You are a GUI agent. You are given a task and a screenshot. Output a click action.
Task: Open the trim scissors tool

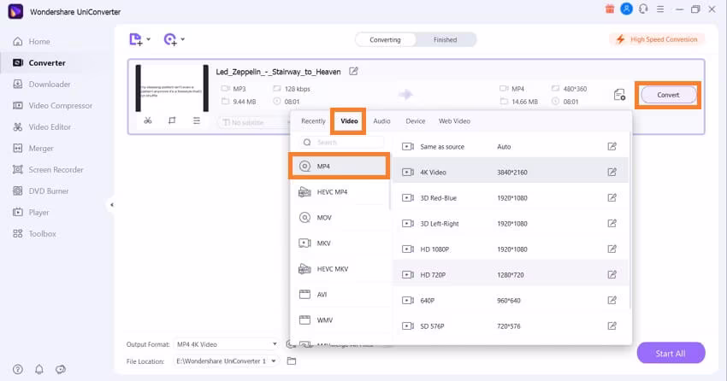point(148,120)
